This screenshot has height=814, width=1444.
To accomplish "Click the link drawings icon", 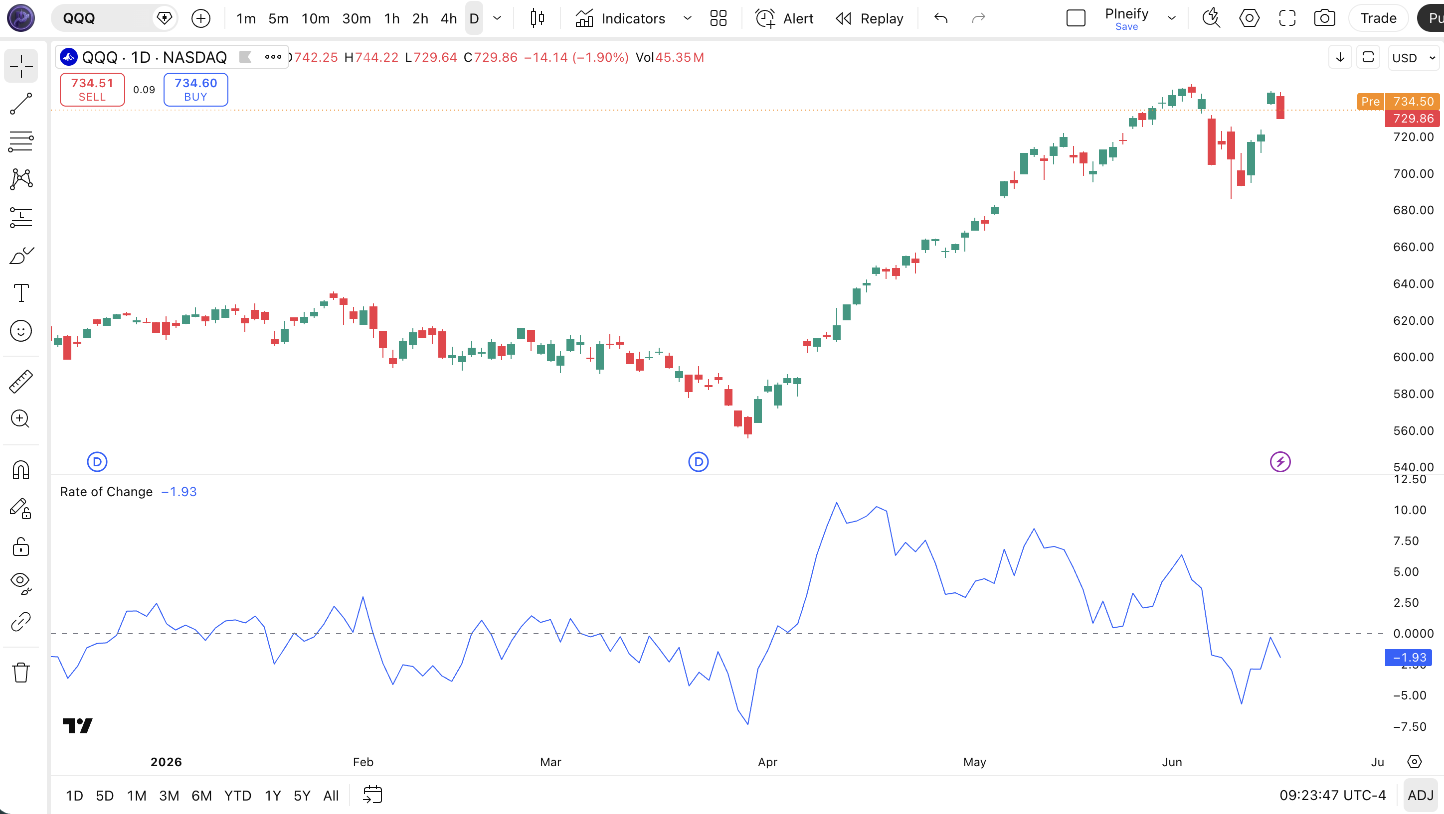I will [21, 622].
